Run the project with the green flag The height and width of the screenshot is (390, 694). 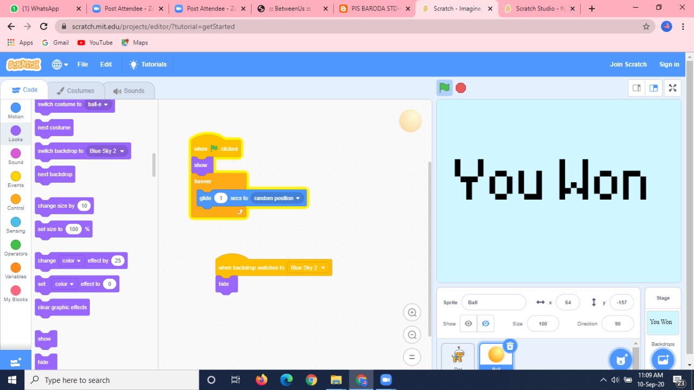(444, 87)
